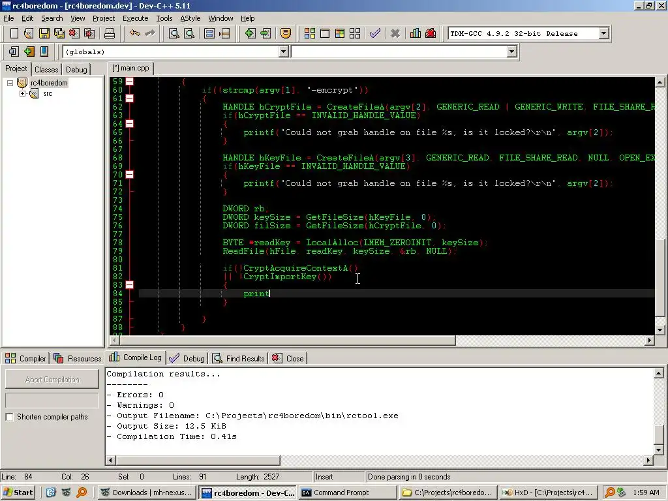The height and width of the screenshot is (501, 668).
Task: Click the Close bottom panel tab
Action: [288, 358]
